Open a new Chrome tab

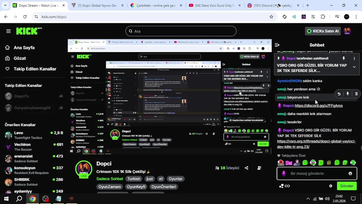(x=308, y=5)
